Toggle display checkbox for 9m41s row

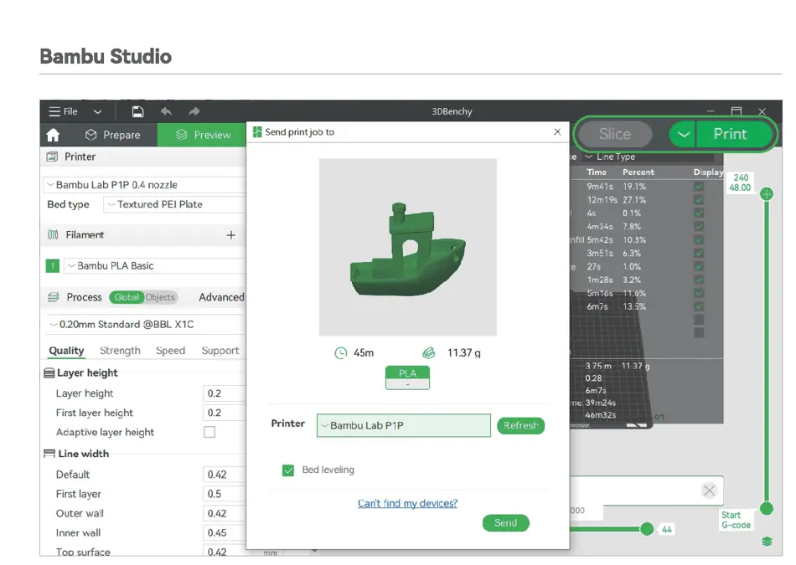[699, 186]
